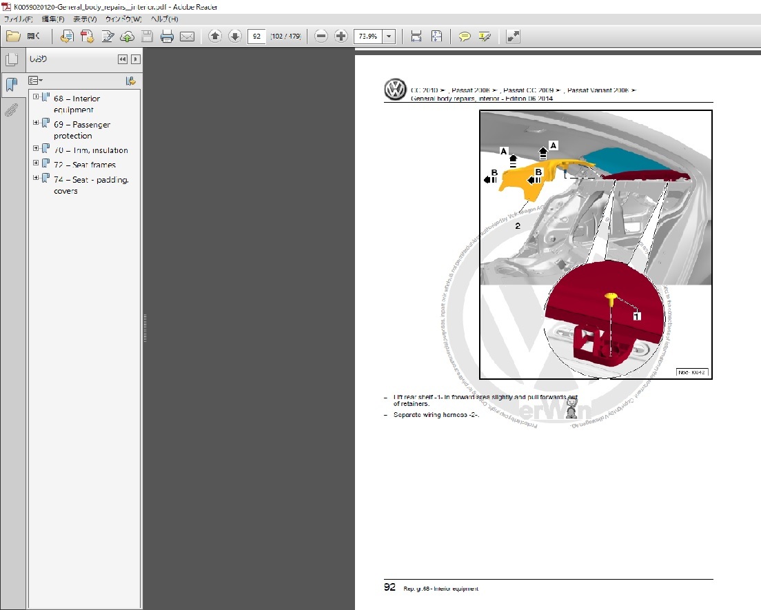Image resolution: width=761 pixels, height=610 pixels.
Task: Click the page count text (102 / 479)
Action: [286, 36]
